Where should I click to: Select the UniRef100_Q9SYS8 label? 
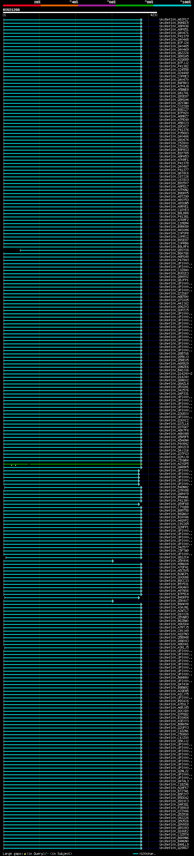(174, 250)
